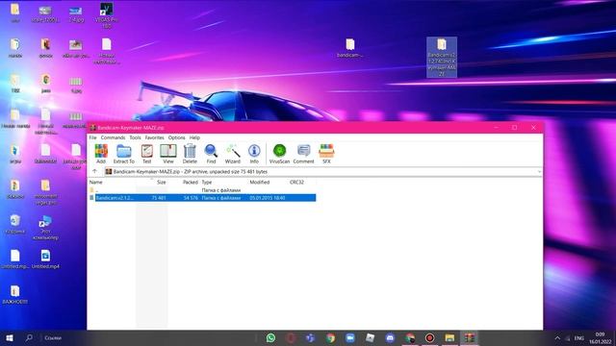Switch the ENG input language indicator
The image size is (616, 346).
pos(579,337)
